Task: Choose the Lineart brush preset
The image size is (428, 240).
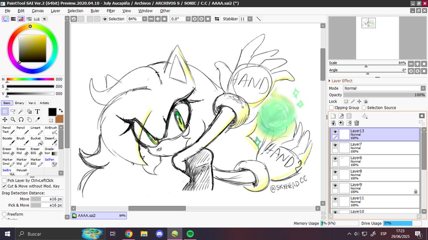Action: pos(37,130)
